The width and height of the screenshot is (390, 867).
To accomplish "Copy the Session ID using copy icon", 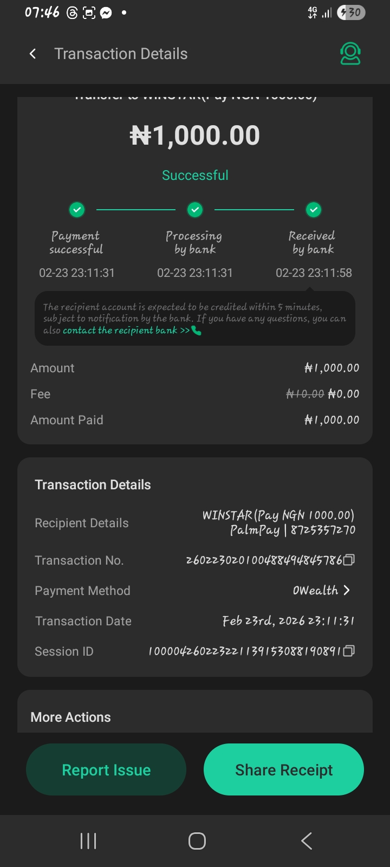I will point(349,651).
